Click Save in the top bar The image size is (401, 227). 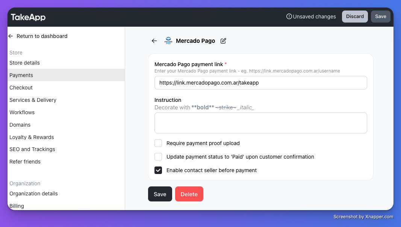coord(381,17)
